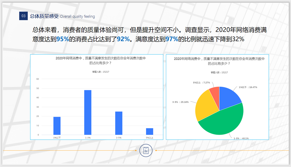
Task: Click the pie label '5%以上：7.27%'
Action: click(x=201, y=83)
